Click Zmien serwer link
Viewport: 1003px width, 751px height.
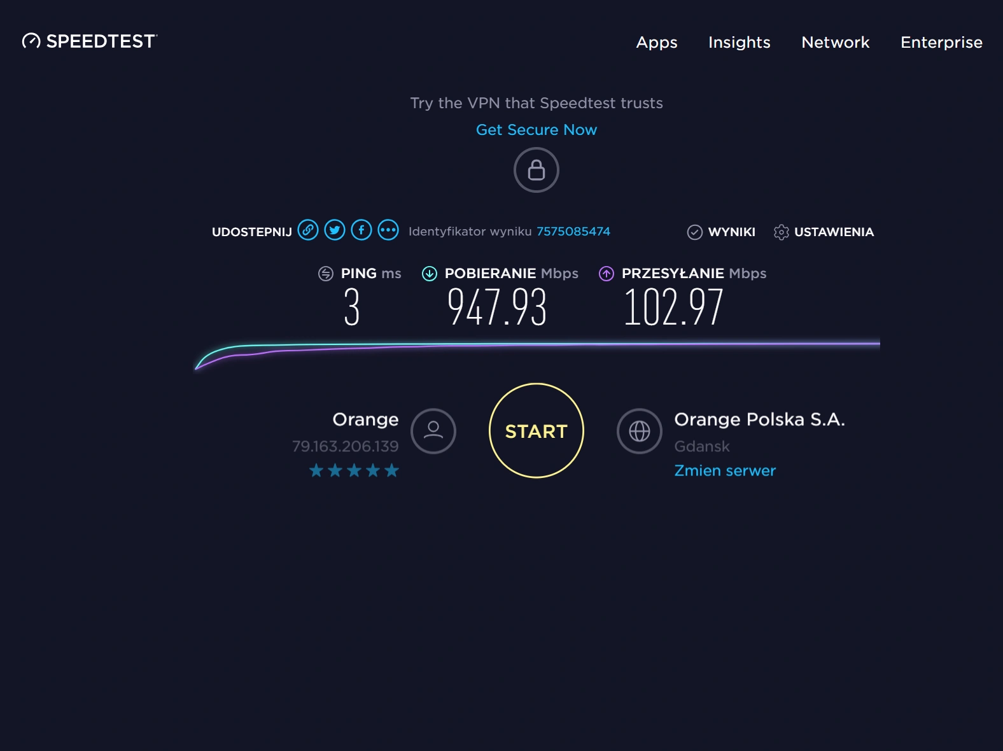[725, 471]
